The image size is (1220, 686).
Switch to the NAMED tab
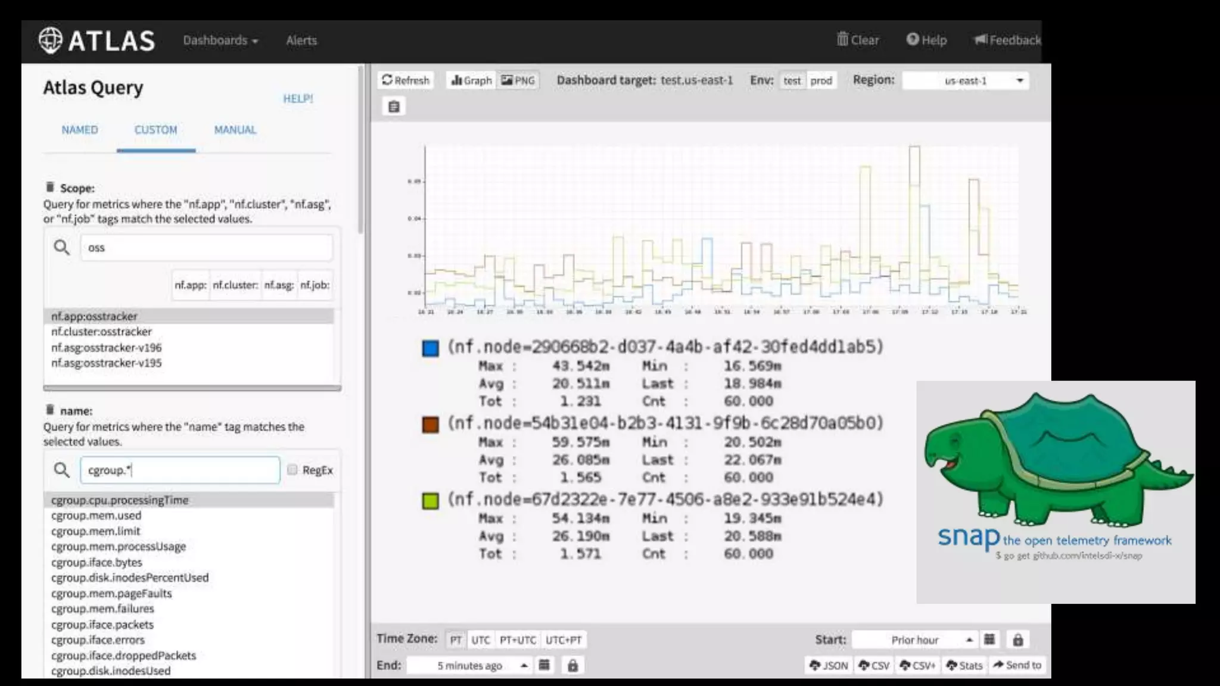point(79,130)
